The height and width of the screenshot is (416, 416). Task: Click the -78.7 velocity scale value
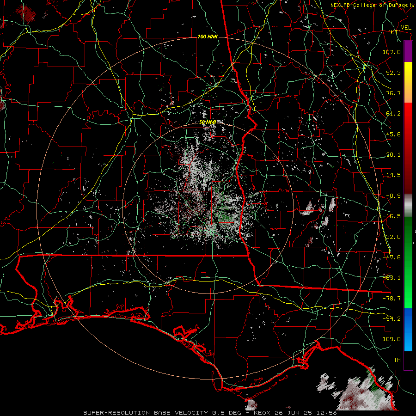(392, 299)
